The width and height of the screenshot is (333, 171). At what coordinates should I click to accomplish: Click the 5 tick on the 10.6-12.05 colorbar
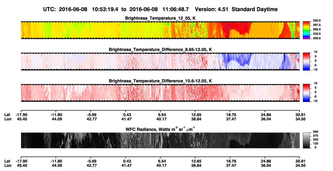(316, 87)
